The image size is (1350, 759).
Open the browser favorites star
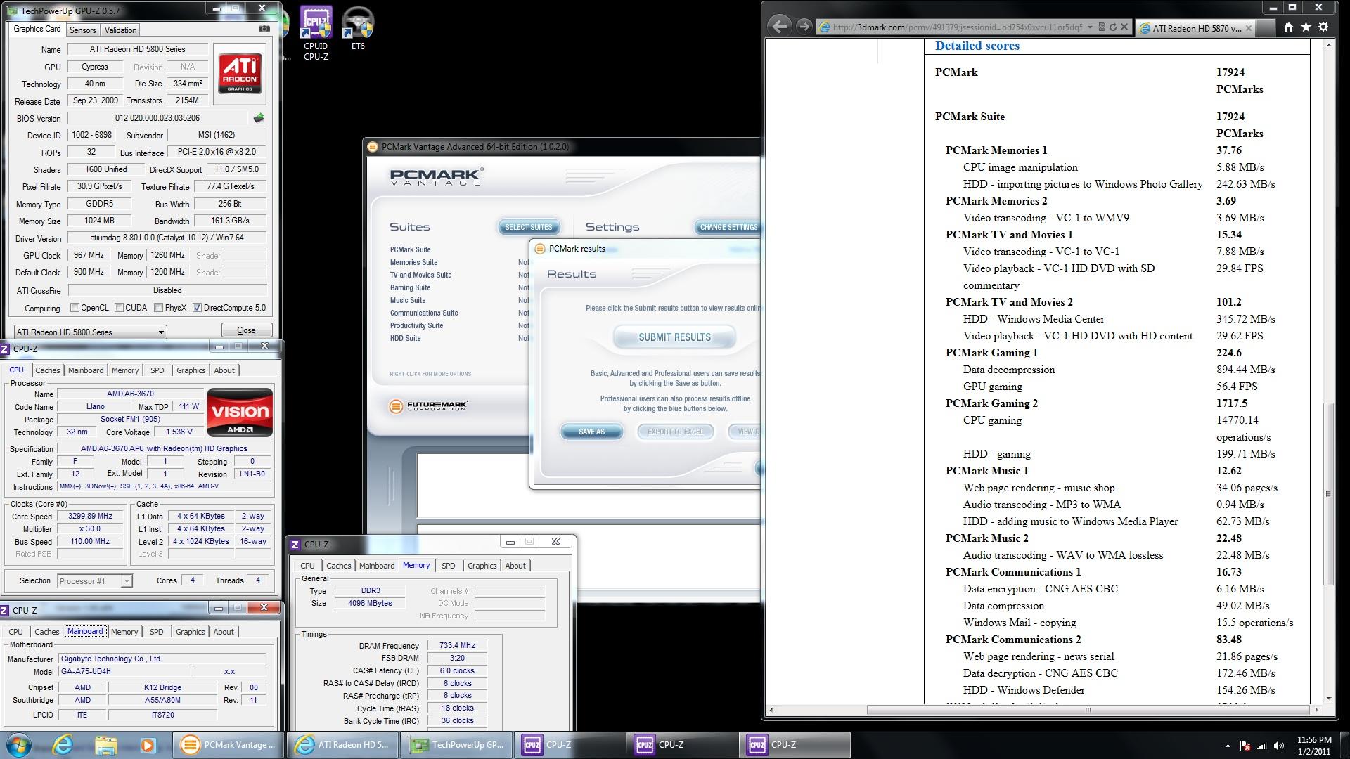pyautogui.click(x=1306, y=27)
